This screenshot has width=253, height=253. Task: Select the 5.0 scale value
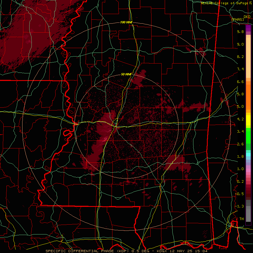240,107
